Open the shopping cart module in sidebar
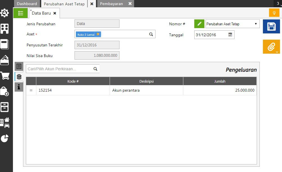Viewport: 282px width, 172px height. click(4, 76)
